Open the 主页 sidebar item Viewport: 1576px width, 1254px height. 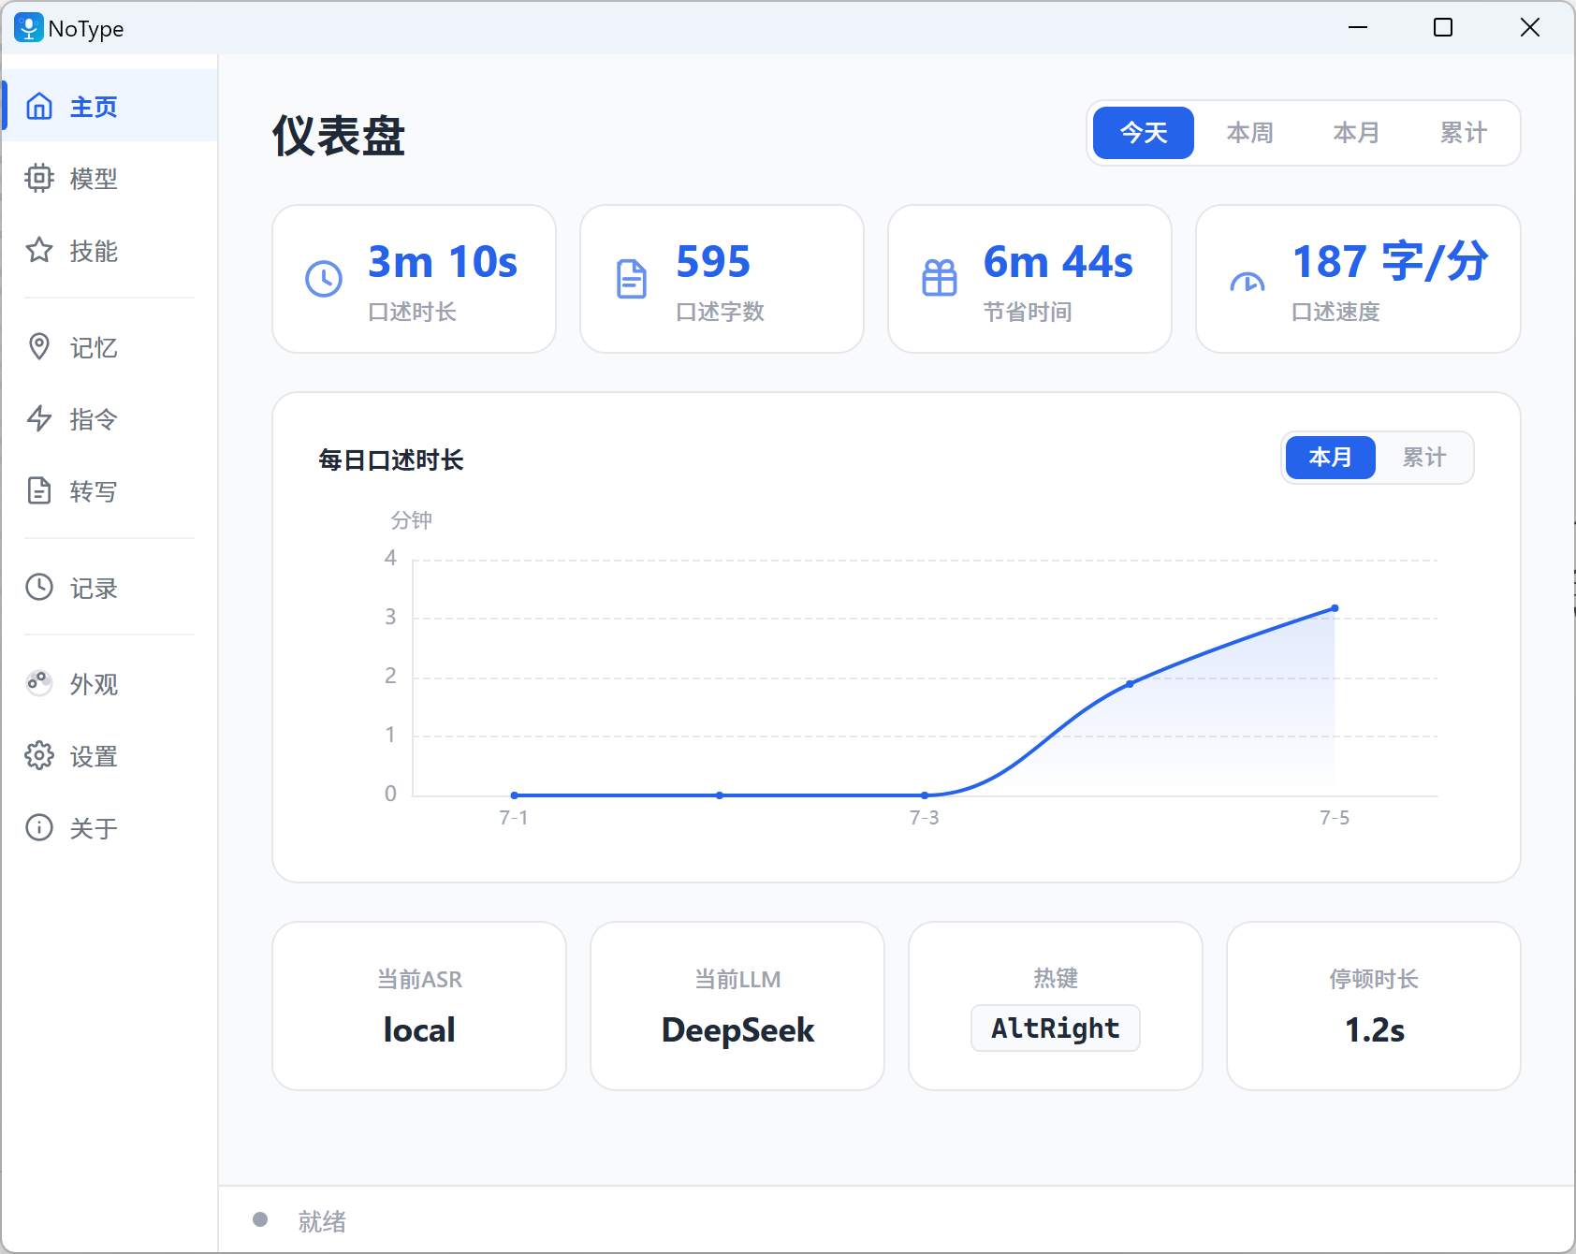(109, 106)
